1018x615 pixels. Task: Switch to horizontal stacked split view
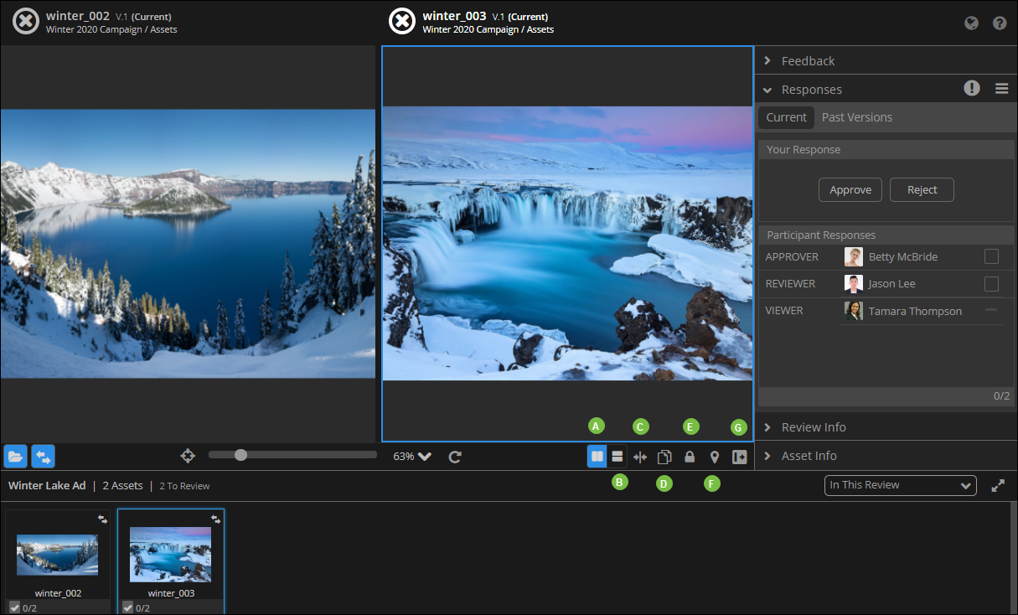[x=617, y=457]
